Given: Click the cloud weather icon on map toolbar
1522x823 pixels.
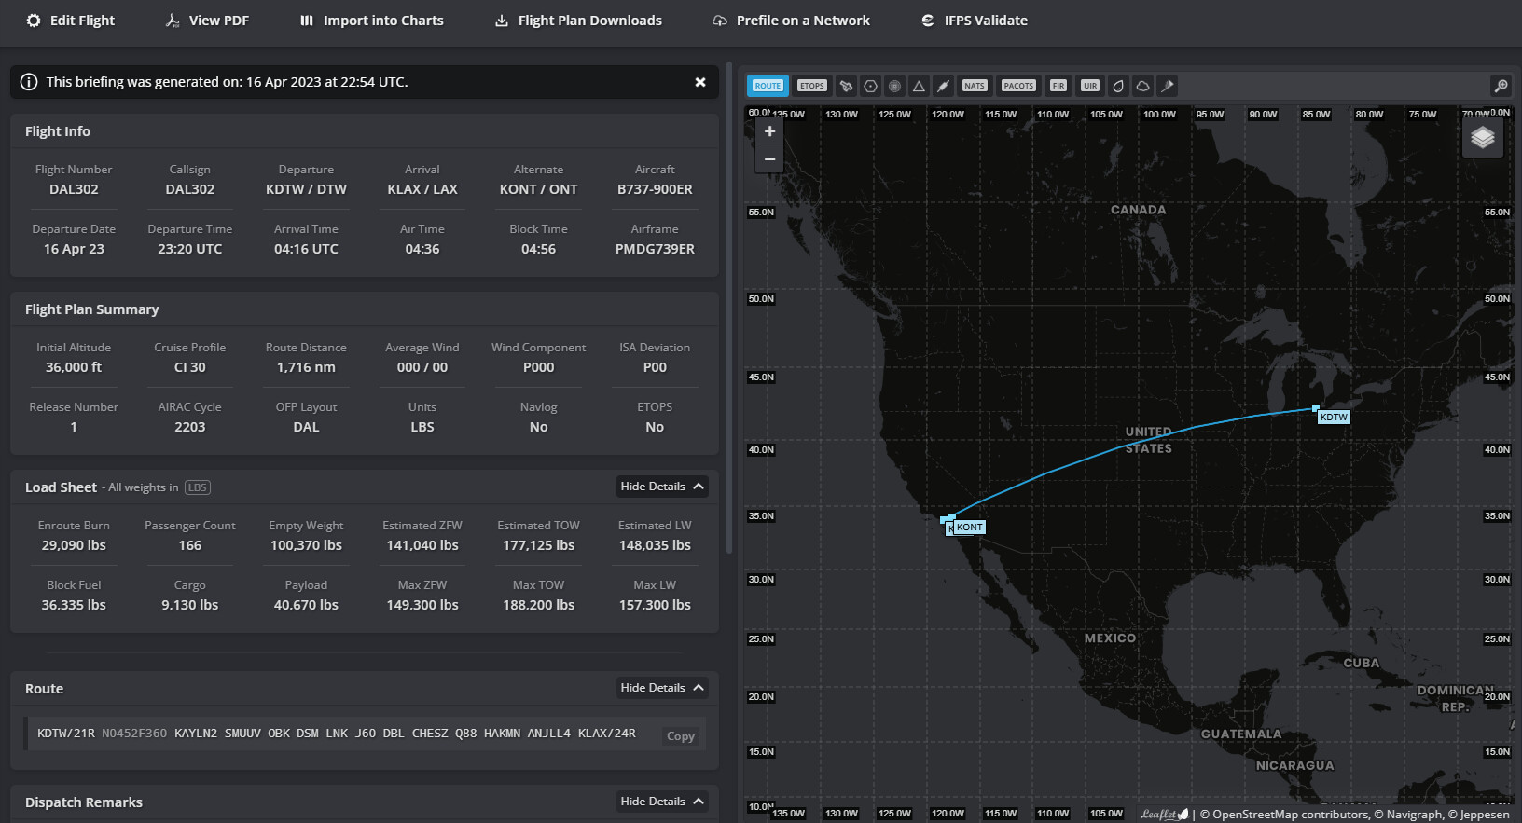Looking at the screenshot, I should [1142, 86].
